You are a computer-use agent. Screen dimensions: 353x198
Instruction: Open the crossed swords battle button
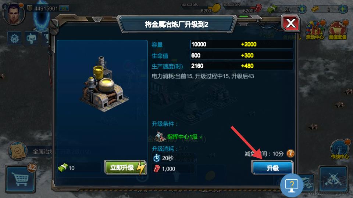pyautogui.click(x=333, y=179)
